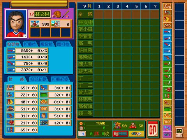Click the baseball glove icon
This screenshot has width=187, height=140.
[56, 14]
